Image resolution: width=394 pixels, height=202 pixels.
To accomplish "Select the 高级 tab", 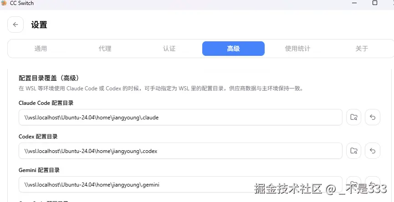I will [233, 49].
